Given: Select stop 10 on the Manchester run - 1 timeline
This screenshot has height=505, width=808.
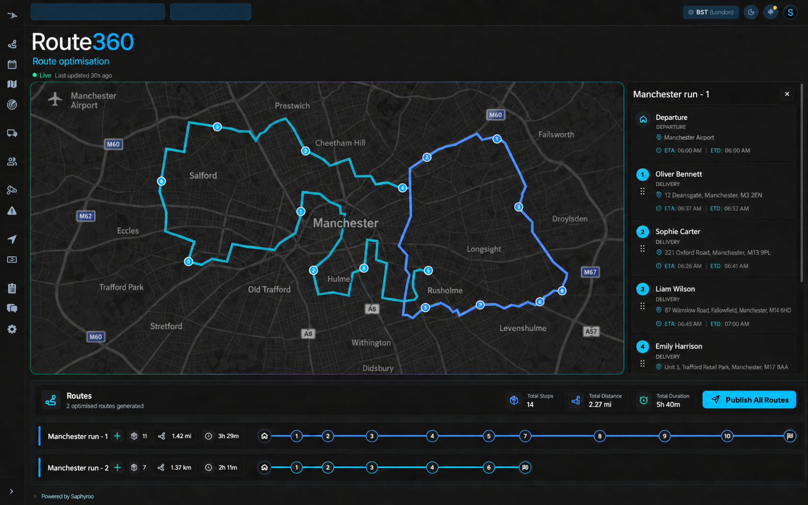Looking at the screenshot, I should tap(727, 436).
